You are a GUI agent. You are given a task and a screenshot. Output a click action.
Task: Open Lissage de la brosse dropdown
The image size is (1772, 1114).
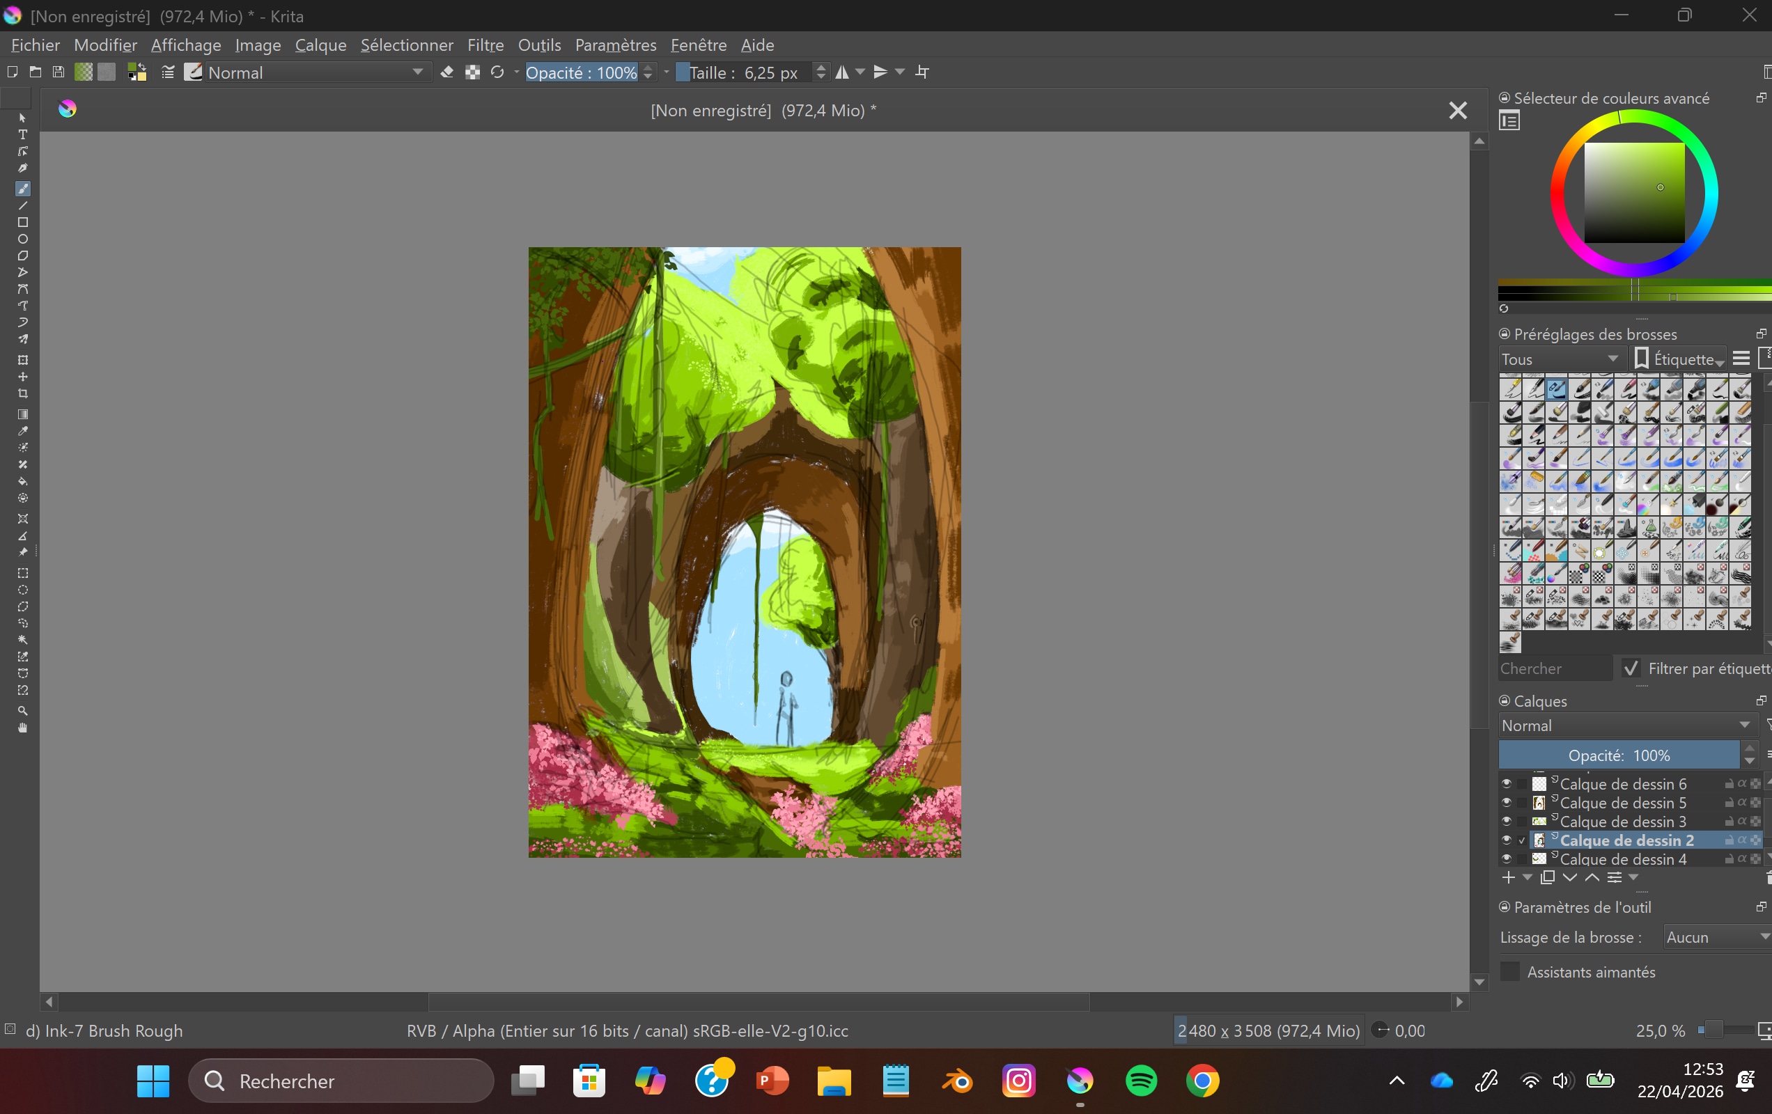[1716, 936]
